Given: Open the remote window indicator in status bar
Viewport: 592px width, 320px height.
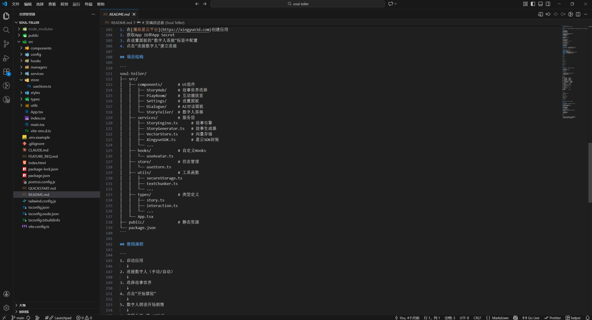Looking at the screenshot, I should click(x=4, y=318).
